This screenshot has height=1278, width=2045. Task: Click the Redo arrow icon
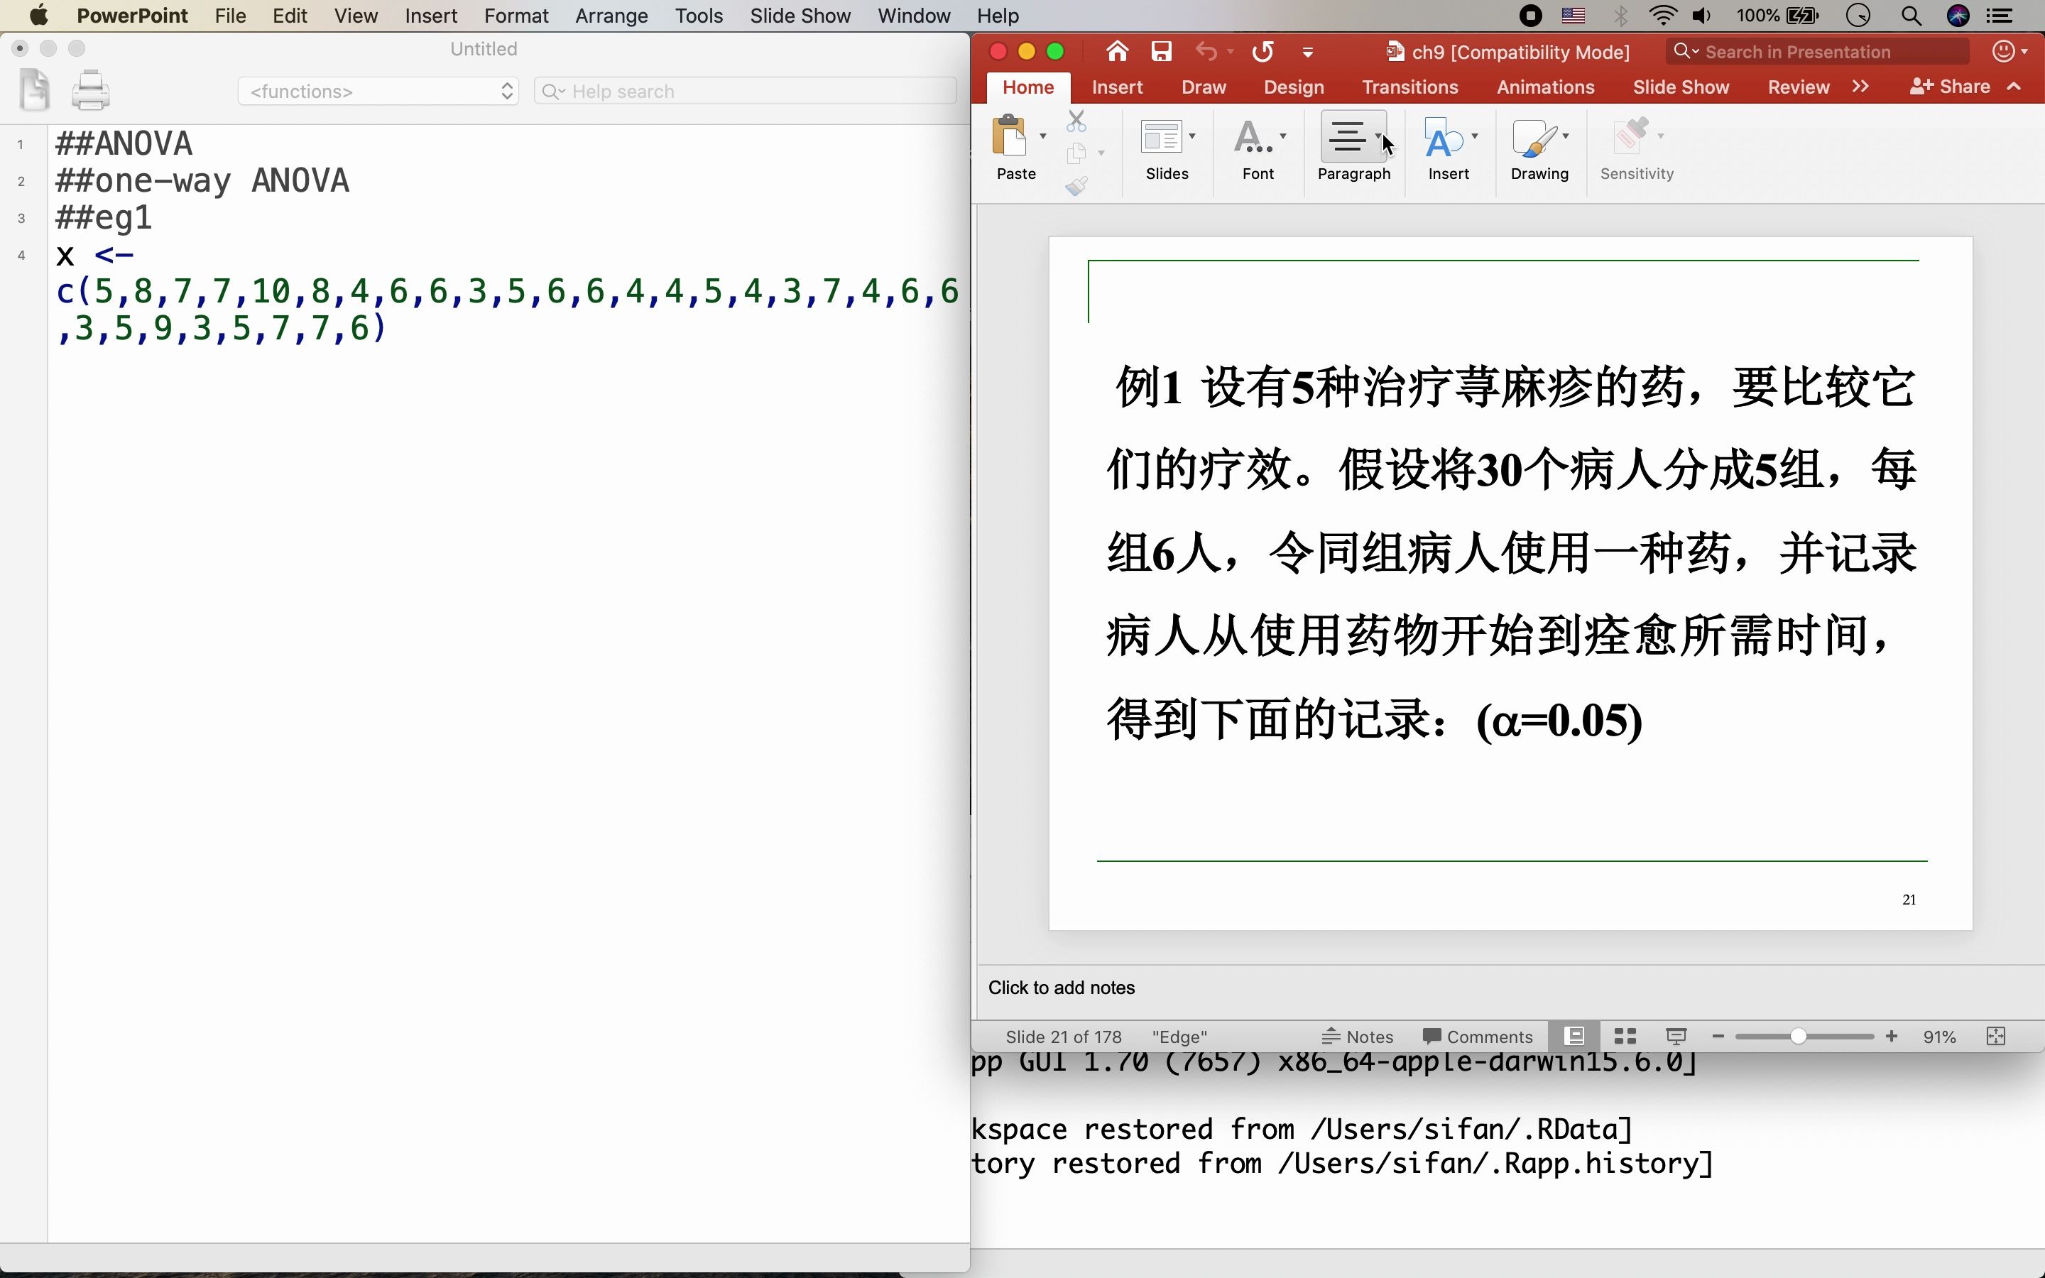(x=1263, y=52)
